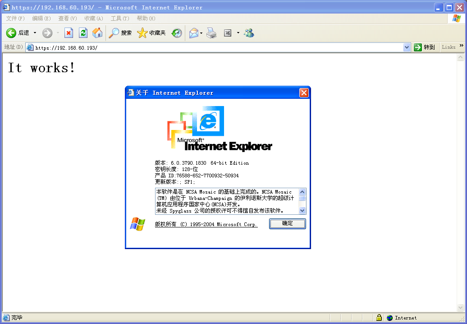Open the Back history dropdown arrow
Image resolution: width=467 pixels, height=324 pixels.
point(35,33)
